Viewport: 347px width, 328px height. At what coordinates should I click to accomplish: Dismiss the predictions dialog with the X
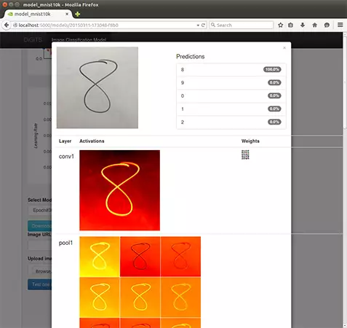284,48
